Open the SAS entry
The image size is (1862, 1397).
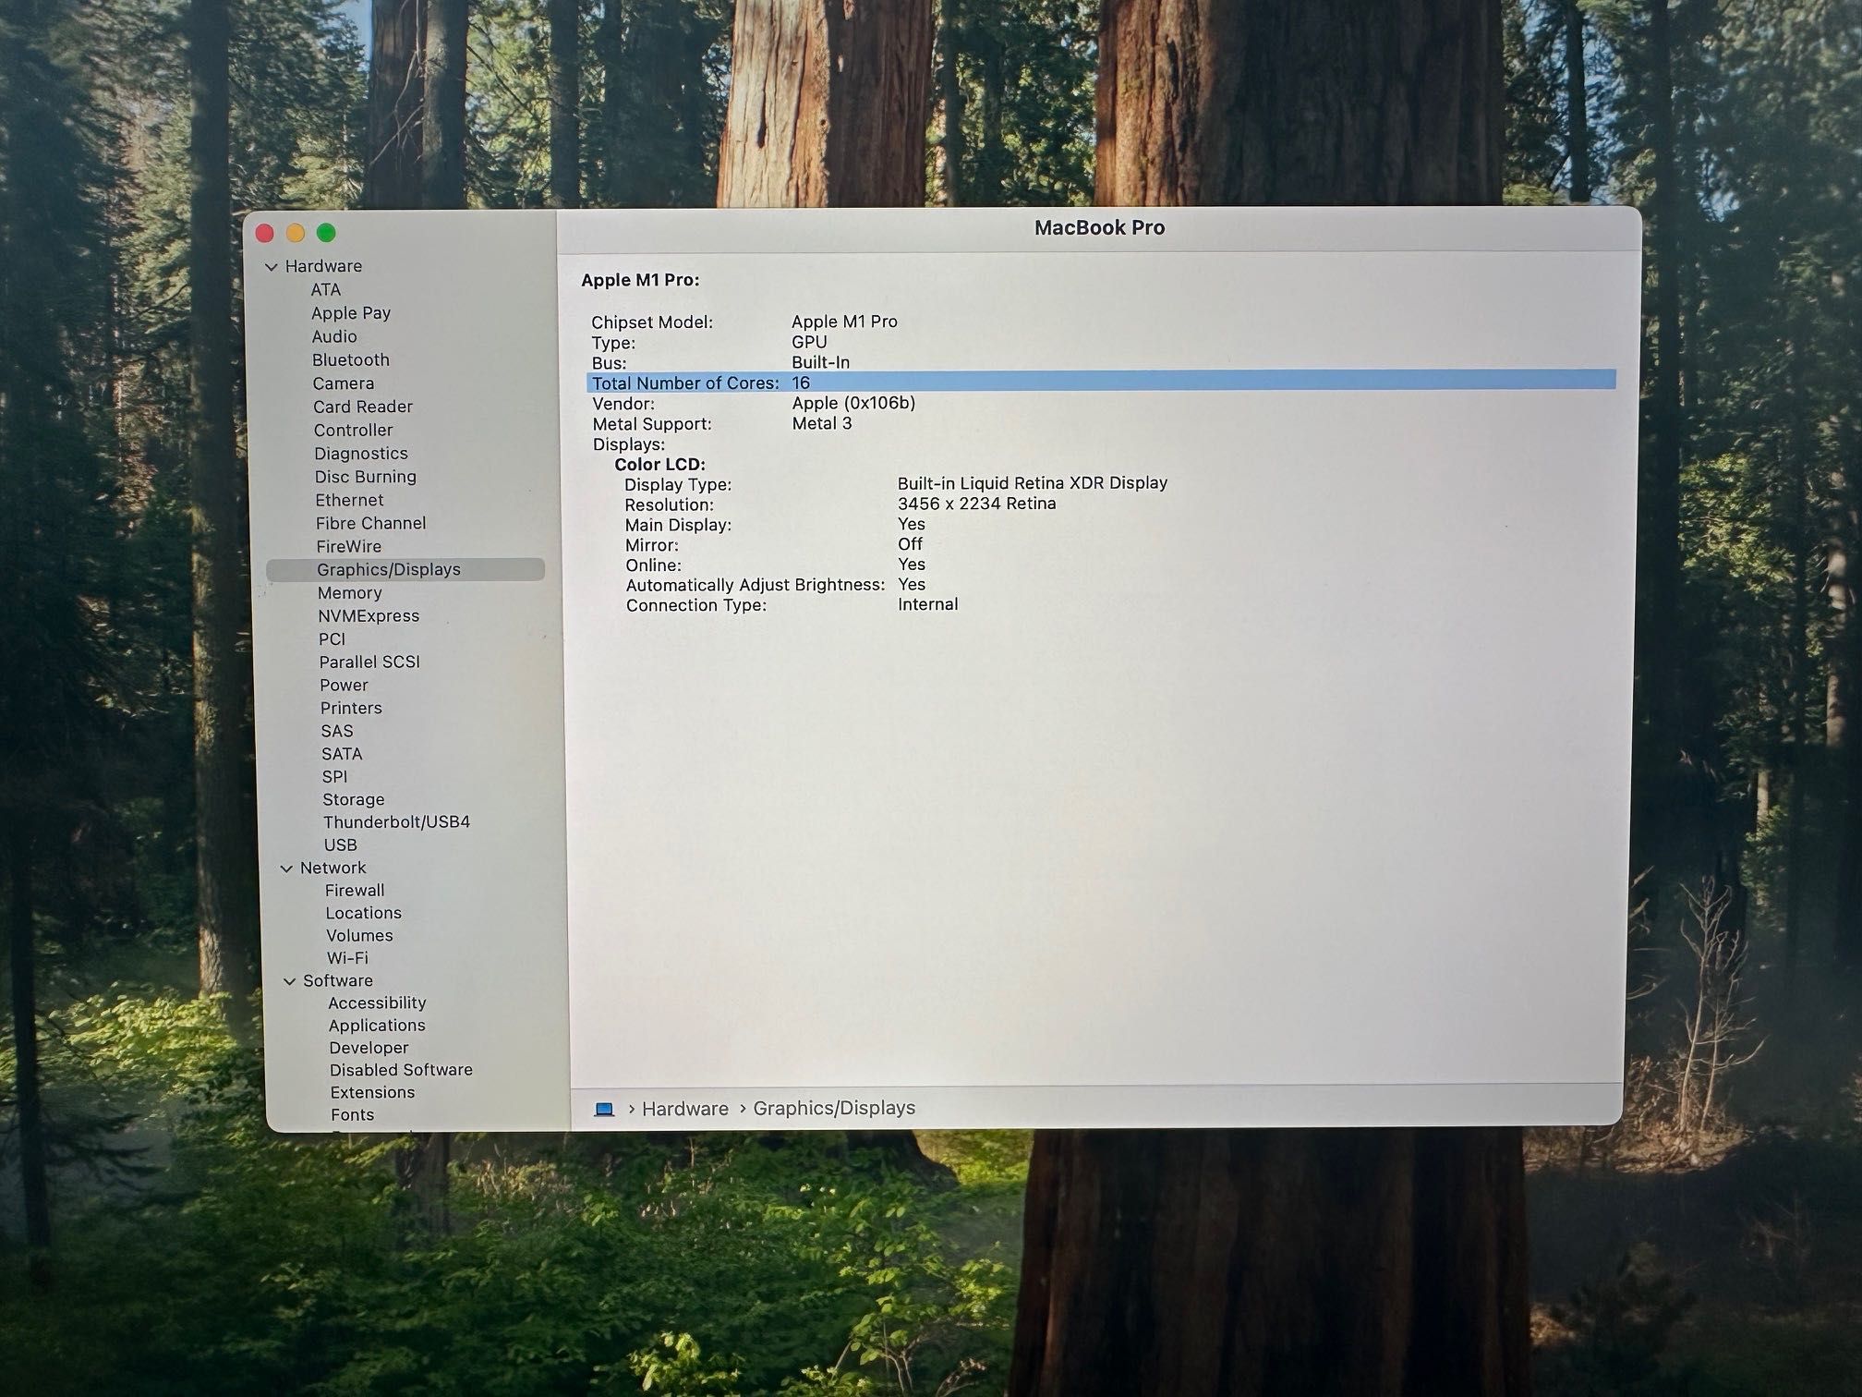[x=337, y=731]
